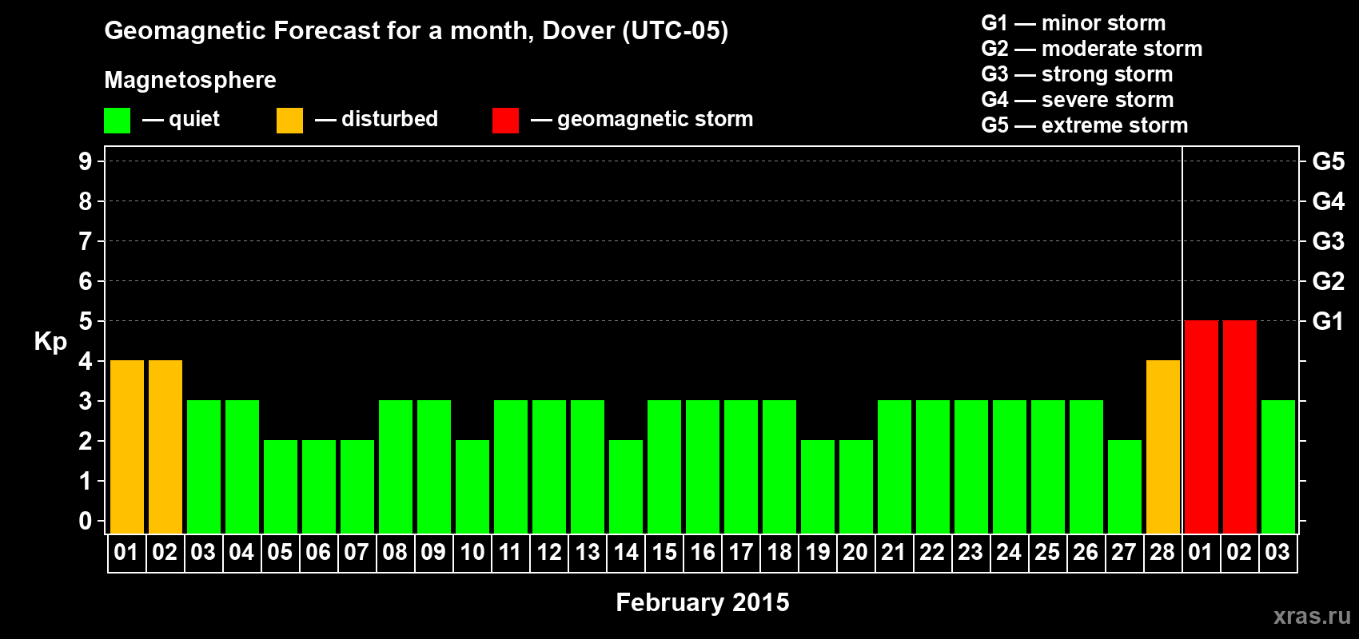Click date label 05 below the chart
Screen dimensions: 1359x639
[x=280, y=553]
